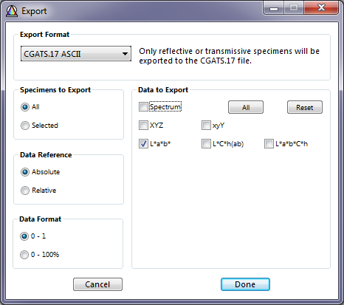Screen dimensions: 344x305
Task: Click Done to confirm export
Action: tap(245, 284)
